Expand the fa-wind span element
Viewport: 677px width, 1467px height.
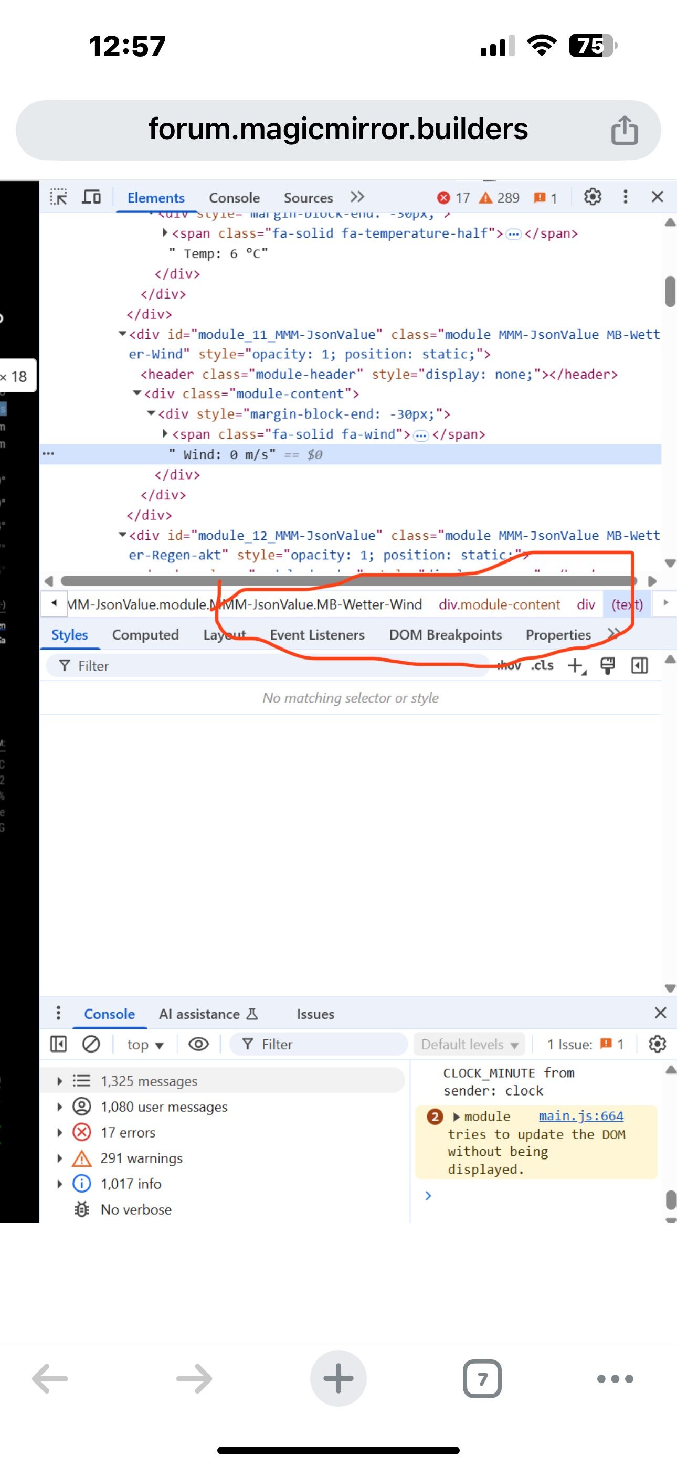tap(165, 434)
